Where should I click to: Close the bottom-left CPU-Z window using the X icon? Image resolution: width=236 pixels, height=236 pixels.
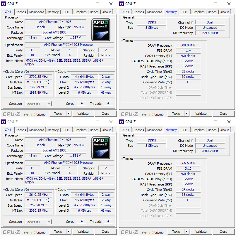pyautogui.click(x=111, y=122)
